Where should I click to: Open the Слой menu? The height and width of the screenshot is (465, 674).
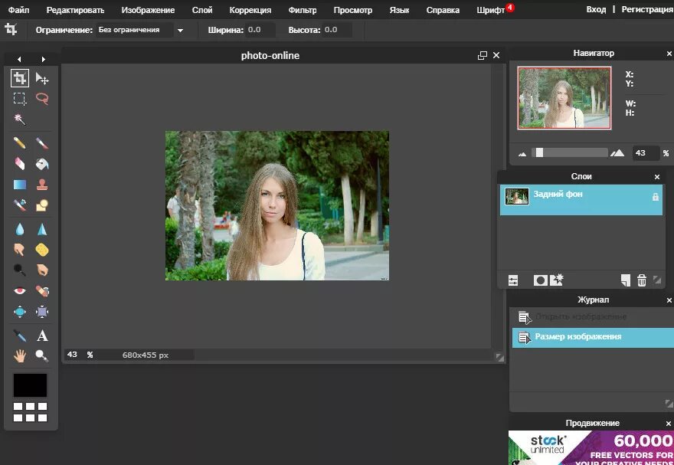[202, 10]
